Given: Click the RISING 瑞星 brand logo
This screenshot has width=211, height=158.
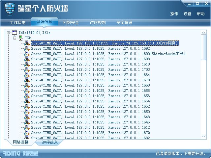Looking at the screenshot, I should [20, 153].
